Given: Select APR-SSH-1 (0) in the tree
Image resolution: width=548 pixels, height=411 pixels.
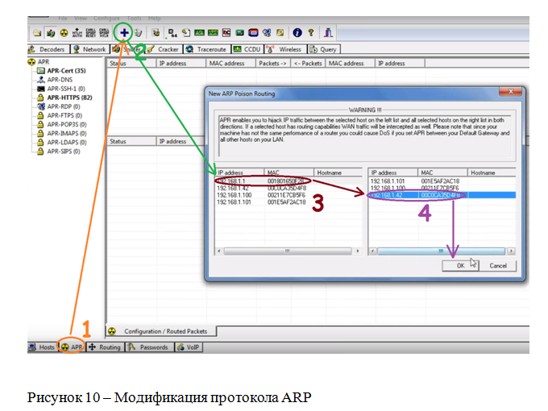Looking at the screenshot, I should click(66, 89).
